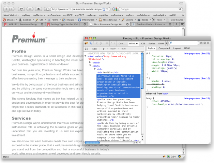Screen dimensions: 214x163
Task: Reload the page in browser
Action: [x=21, y=9]
